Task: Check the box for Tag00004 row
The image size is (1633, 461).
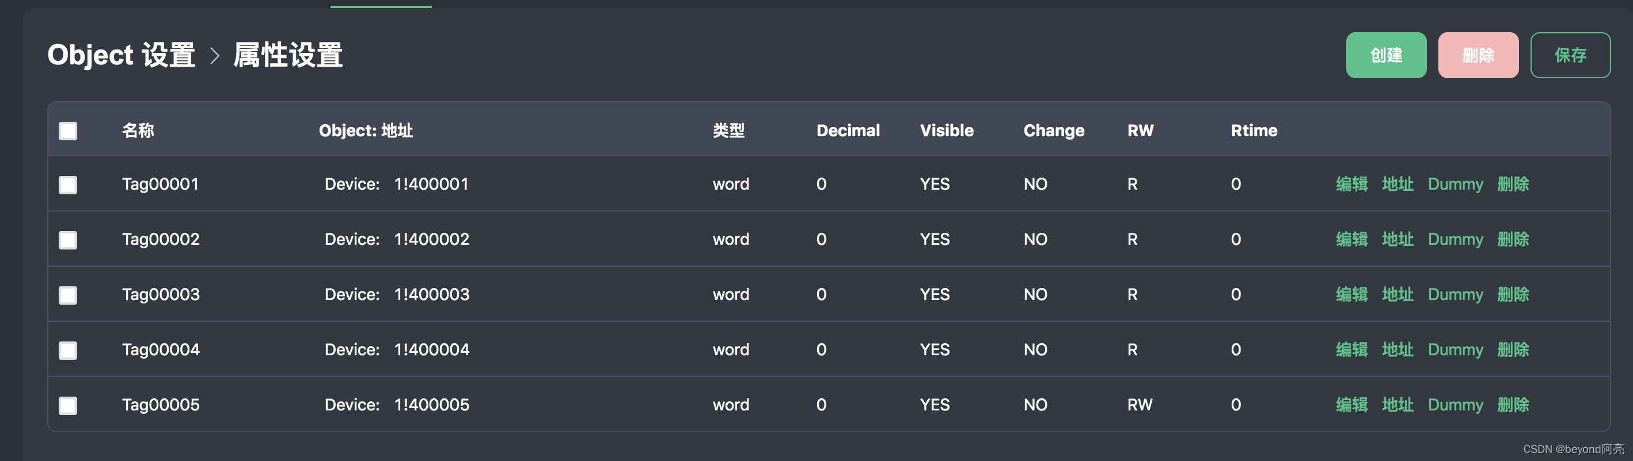Action: pyautogui.click(x=68, y=350)
